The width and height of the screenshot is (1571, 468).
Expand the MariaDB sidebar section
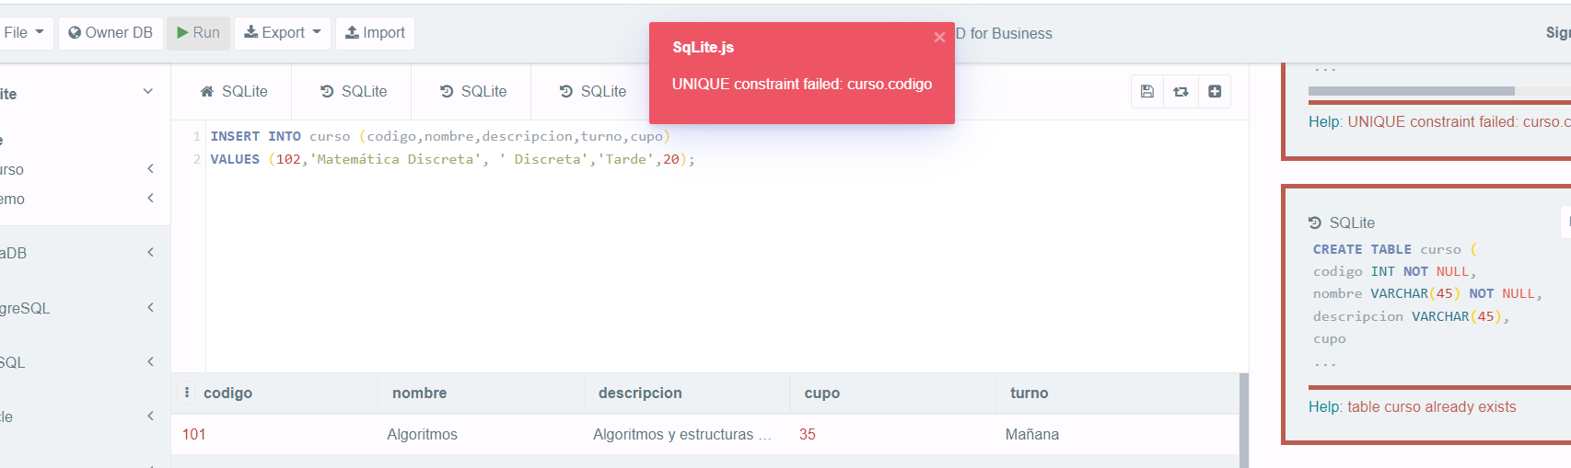150,253
